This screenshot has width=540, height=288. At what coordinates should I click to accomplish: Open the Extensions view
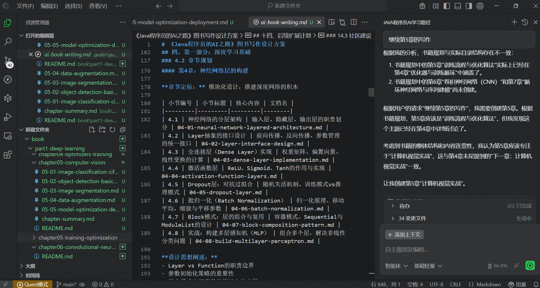coord(8,155)
